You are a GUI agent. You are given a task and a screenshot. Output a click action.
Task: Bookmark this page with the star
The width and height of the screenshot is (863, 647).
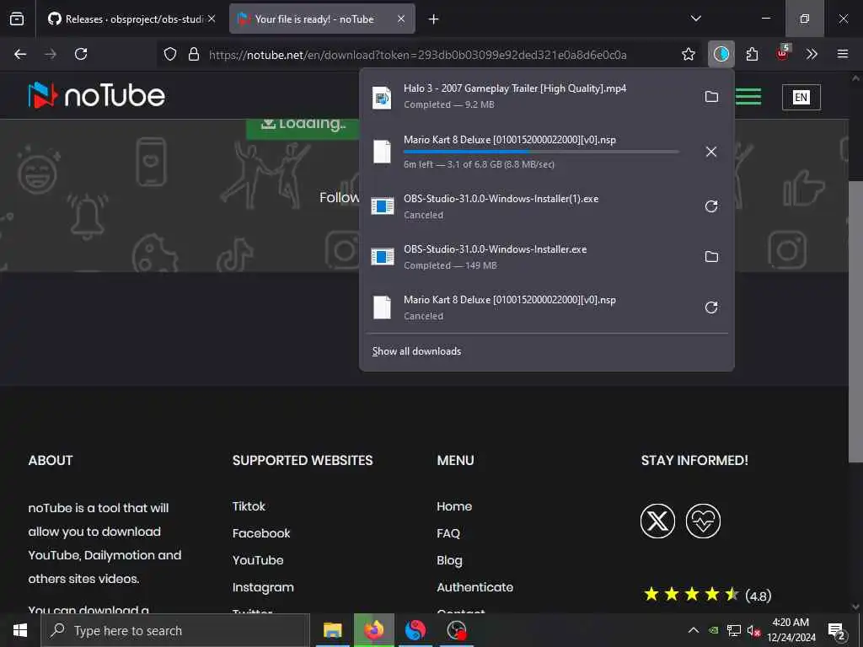(688, 54)
